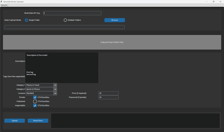Click the log output box beside Reset form
The width and height of the screenshot is (224, 132).
tap(135, 121)
